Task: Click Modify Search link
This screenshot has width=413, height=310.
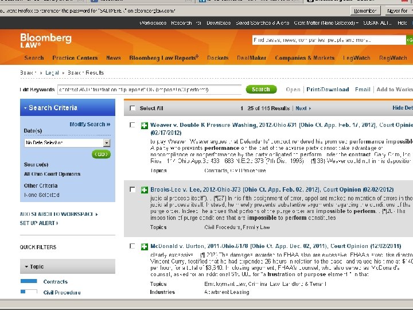Action: [90, 124]
